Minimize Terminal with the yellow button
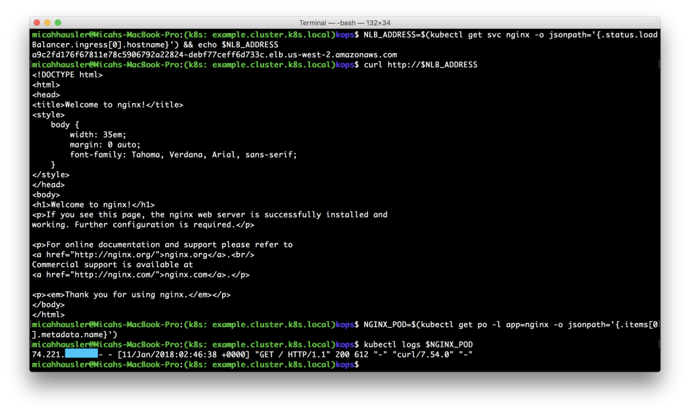The width and height of the screenshot is (690, 414). pyautogui.click(x=48, y=22)
